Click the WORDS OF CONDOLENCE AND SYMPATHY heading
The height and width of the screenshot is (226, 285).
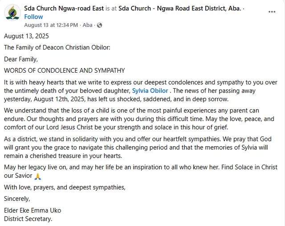[x=64, y=70]
